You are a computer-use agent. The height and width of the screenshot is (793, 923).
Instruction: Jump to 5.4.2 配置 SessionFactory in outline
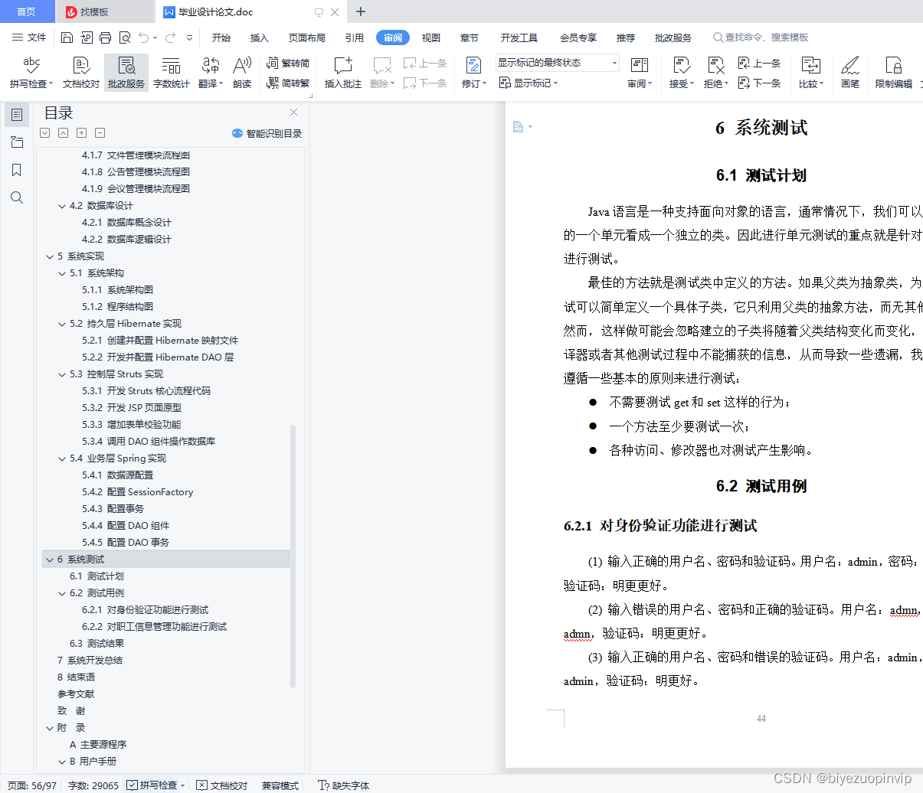[x=138, y=492]
